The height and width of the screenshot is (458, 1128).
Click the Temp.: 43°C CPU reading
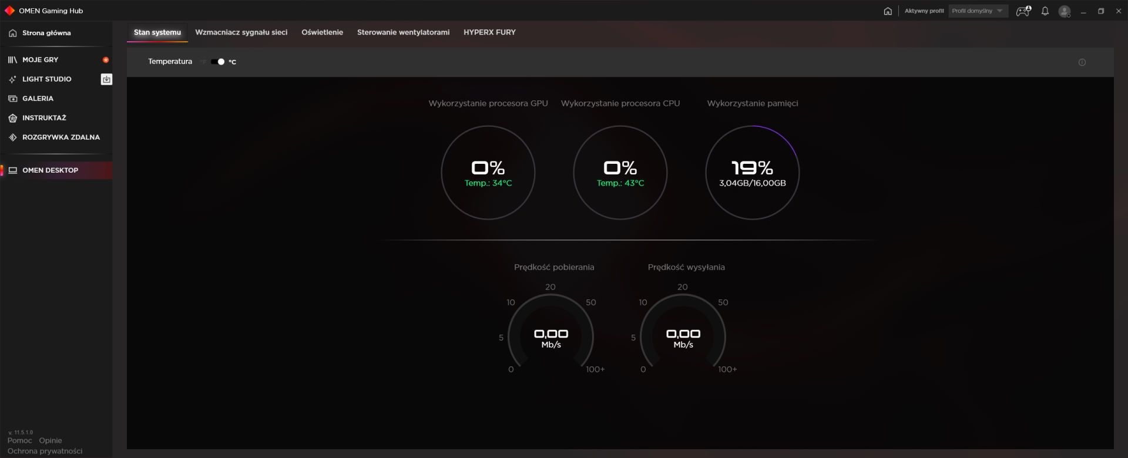(x=620, y=183)
